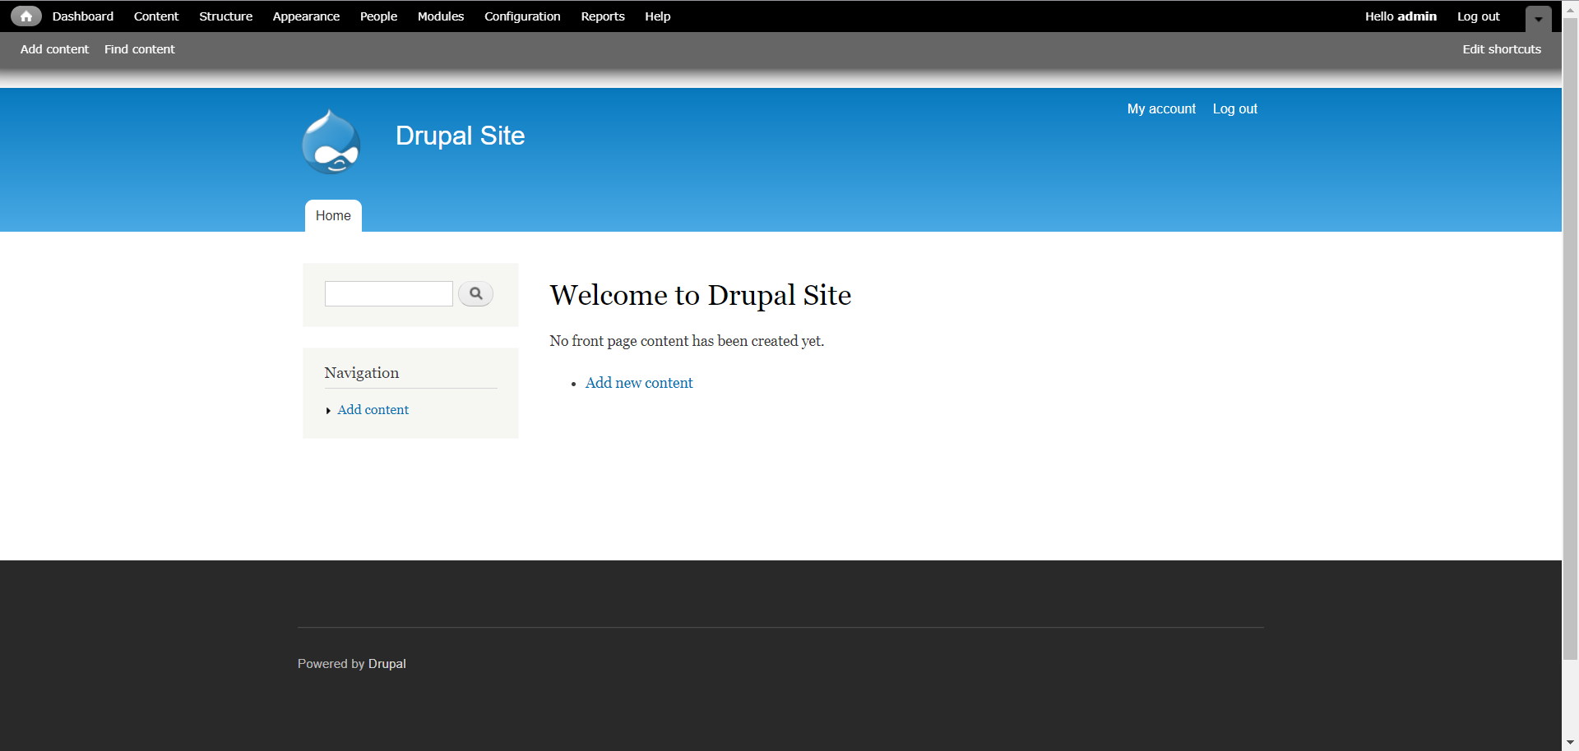Click the admin username in toolbar
This screenshot has height=751, width=1579.
pos(1417,16)
